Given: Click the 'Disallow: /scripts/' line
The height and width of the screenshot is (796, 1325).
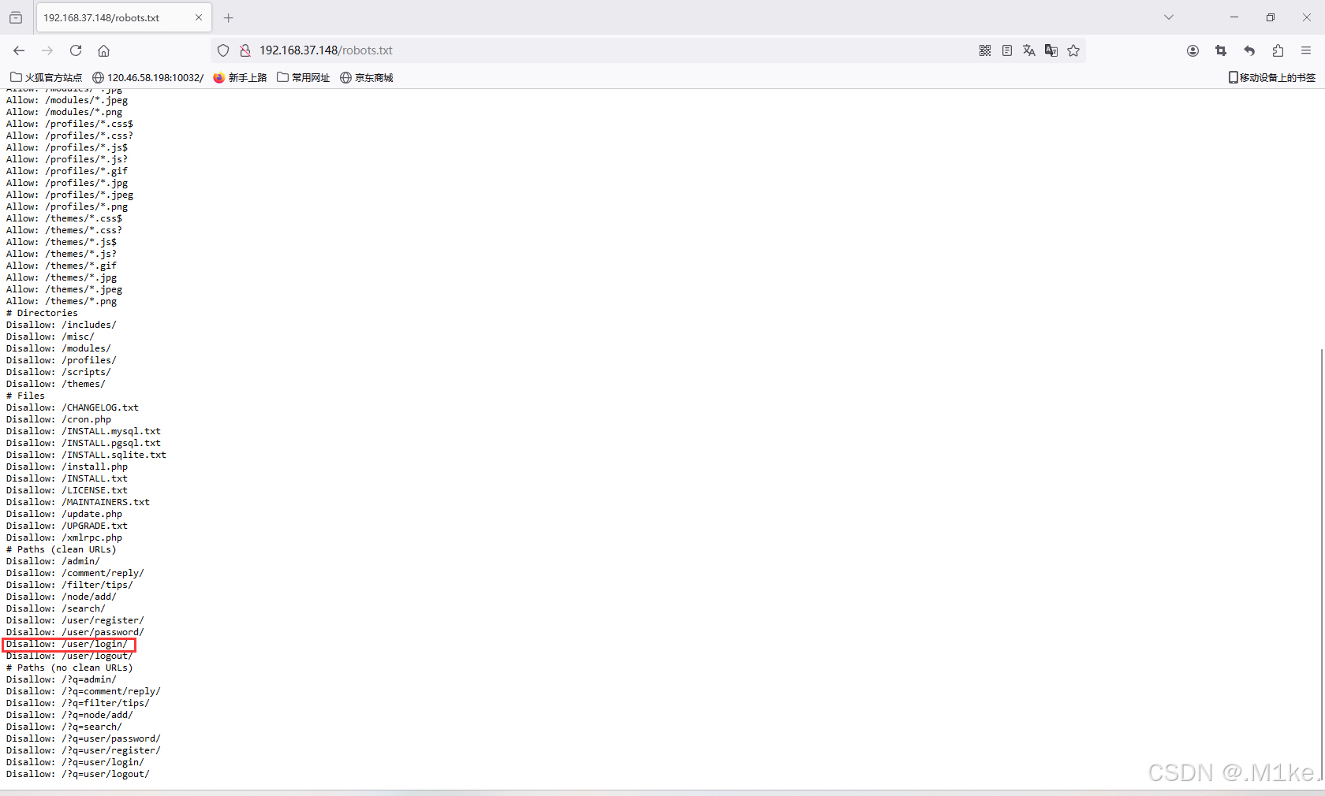Looking at the screenshot, I should 58,372.
